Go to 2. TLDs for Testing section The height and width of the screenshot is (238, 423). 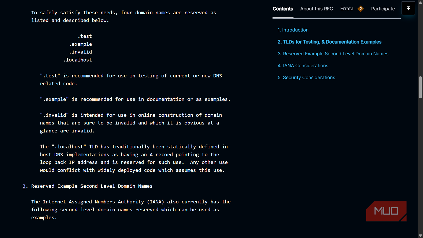click(x=329, y=42)
